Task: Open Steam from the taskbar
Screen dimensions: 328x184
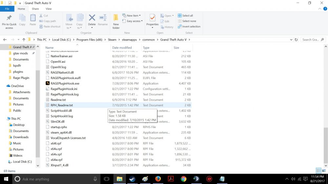Action: click(132, 179)
